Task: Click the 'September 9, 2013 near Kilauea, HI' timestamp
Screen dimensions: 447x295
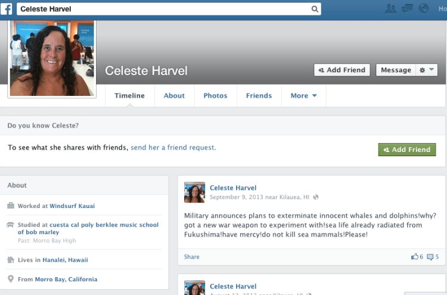Action: click(259, 197)
